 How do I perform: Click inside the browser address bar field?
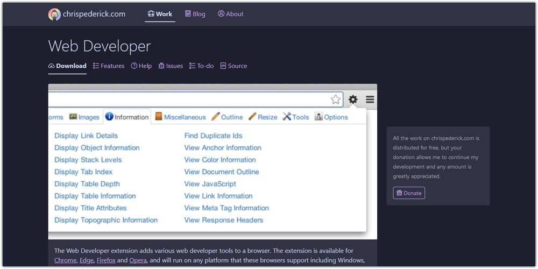click(188, 100)
